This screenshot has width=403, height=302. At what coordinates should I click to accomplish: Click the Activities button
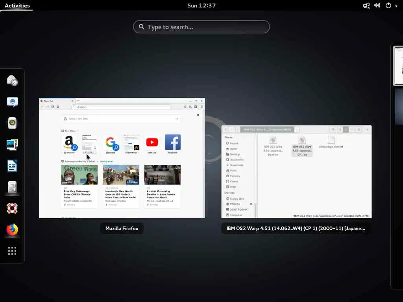(17, 6)
